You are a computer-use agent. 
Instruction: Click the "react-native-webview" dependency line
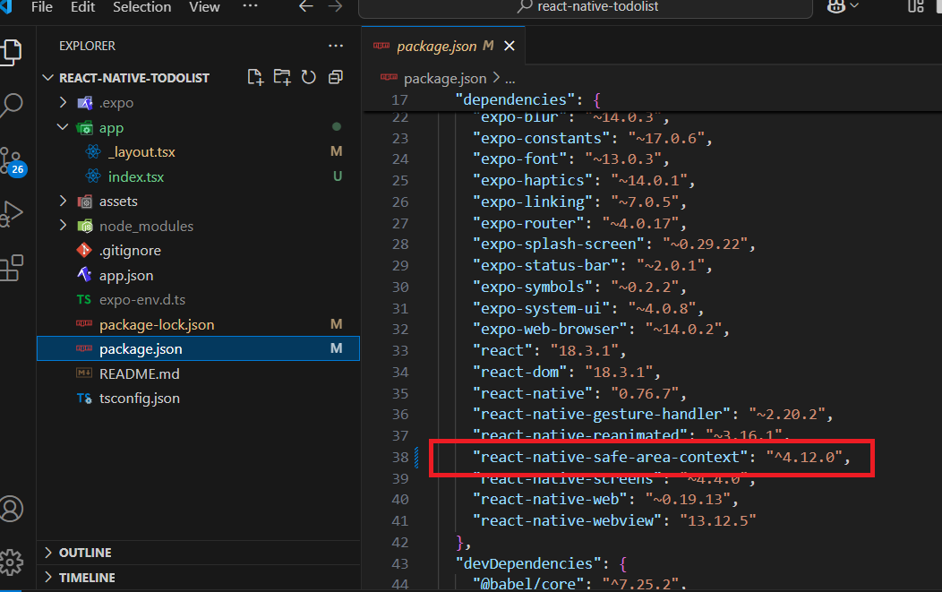(614, 520)
